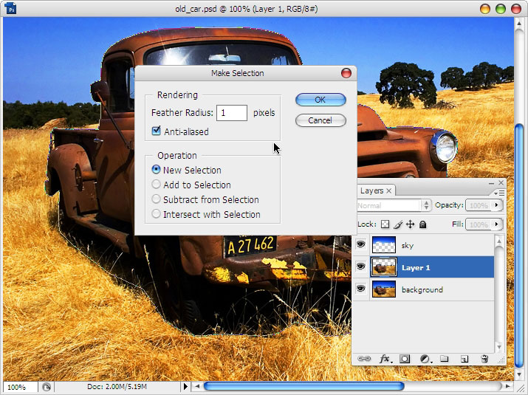Screen dimensions: 528x395
Task: Focus the Feather Radius input field
Action: pos(232,112)
